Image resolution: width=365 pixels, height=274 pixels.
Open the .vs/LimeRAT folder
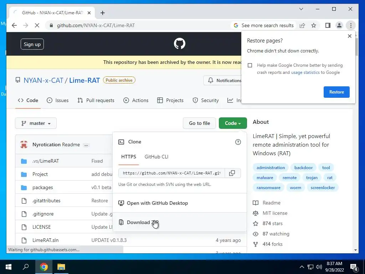tap(46, 161)
